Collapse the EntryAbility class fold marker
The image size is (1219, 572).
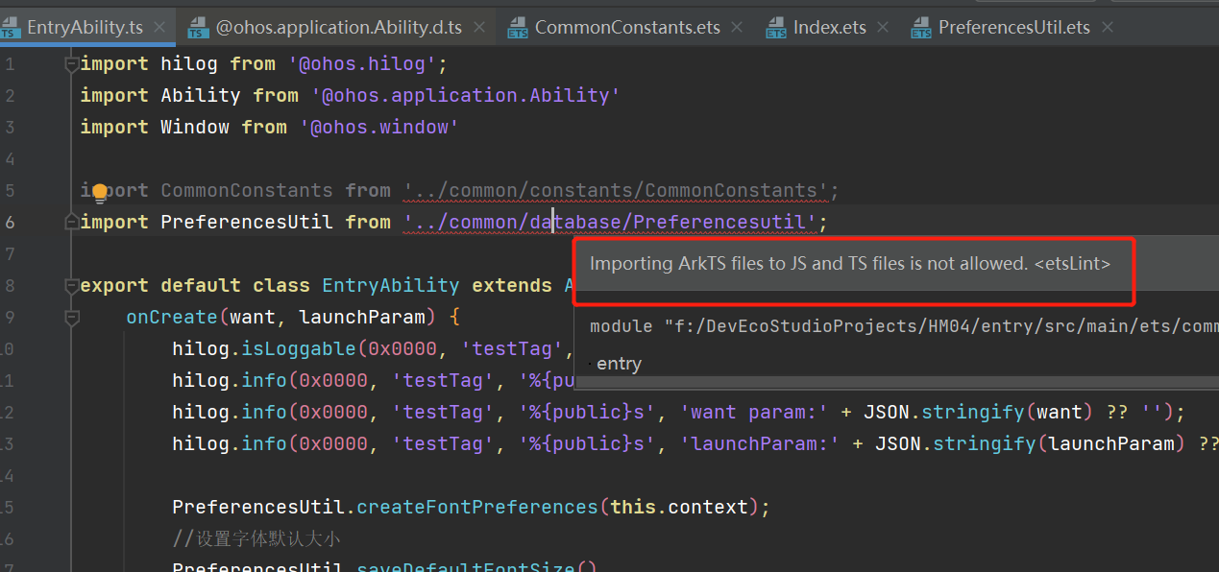click(71, 286)
